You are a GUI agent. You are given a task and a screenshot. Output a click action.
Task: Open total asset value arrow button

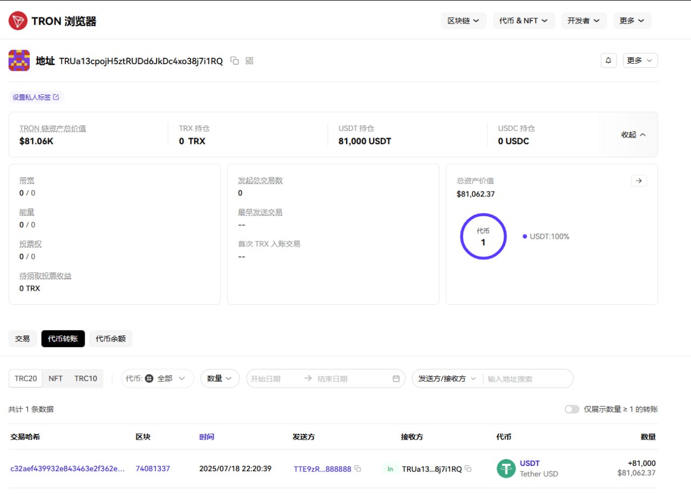point(639,181)
